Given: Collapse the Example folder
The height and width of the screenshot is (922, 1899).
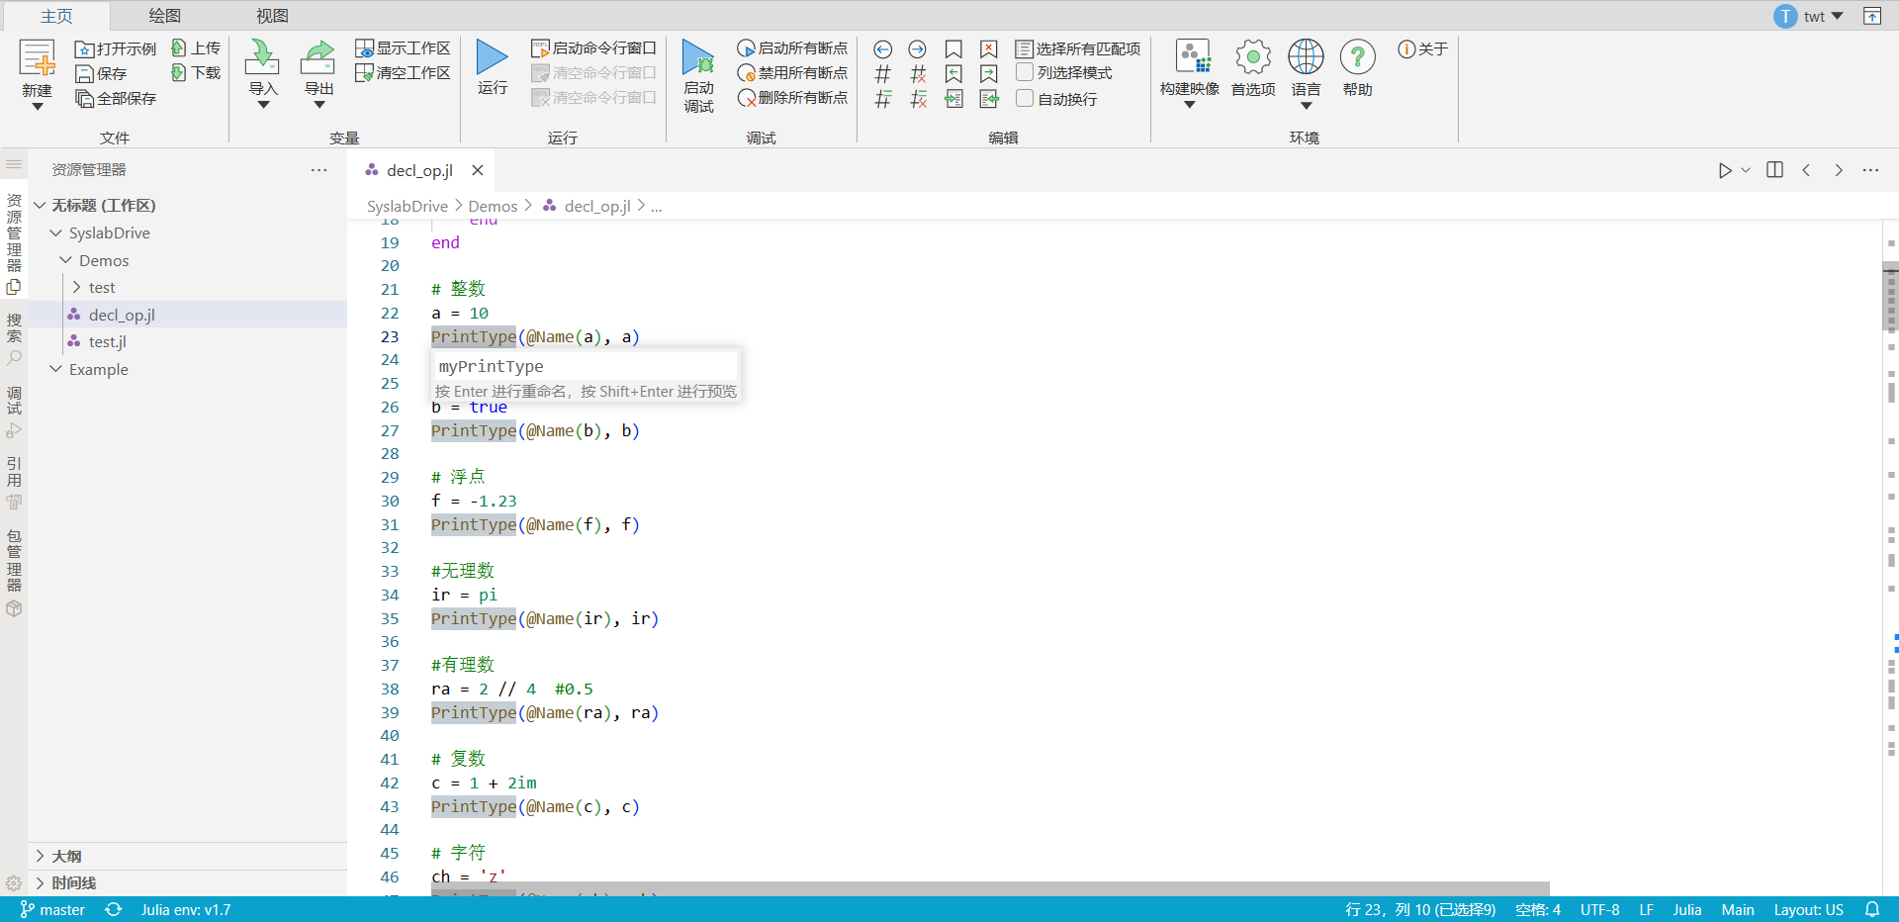Looking at the screenshot, I should 56,369.
